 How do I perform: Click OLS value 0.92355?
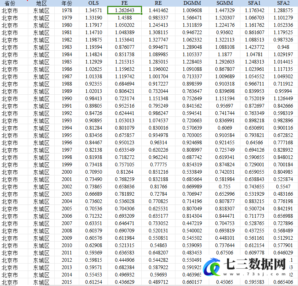pos(94,84)
